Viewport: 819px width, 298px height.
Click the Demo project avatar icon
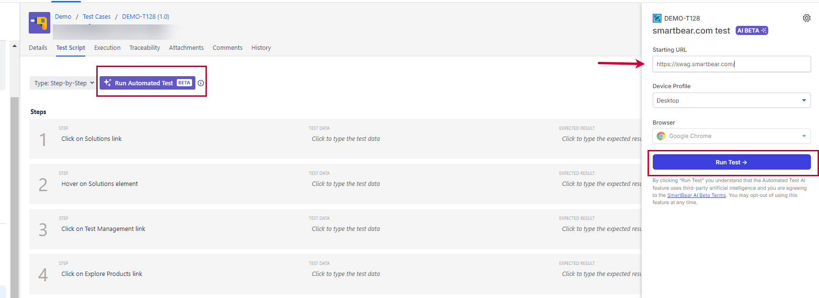coord(39,23)
